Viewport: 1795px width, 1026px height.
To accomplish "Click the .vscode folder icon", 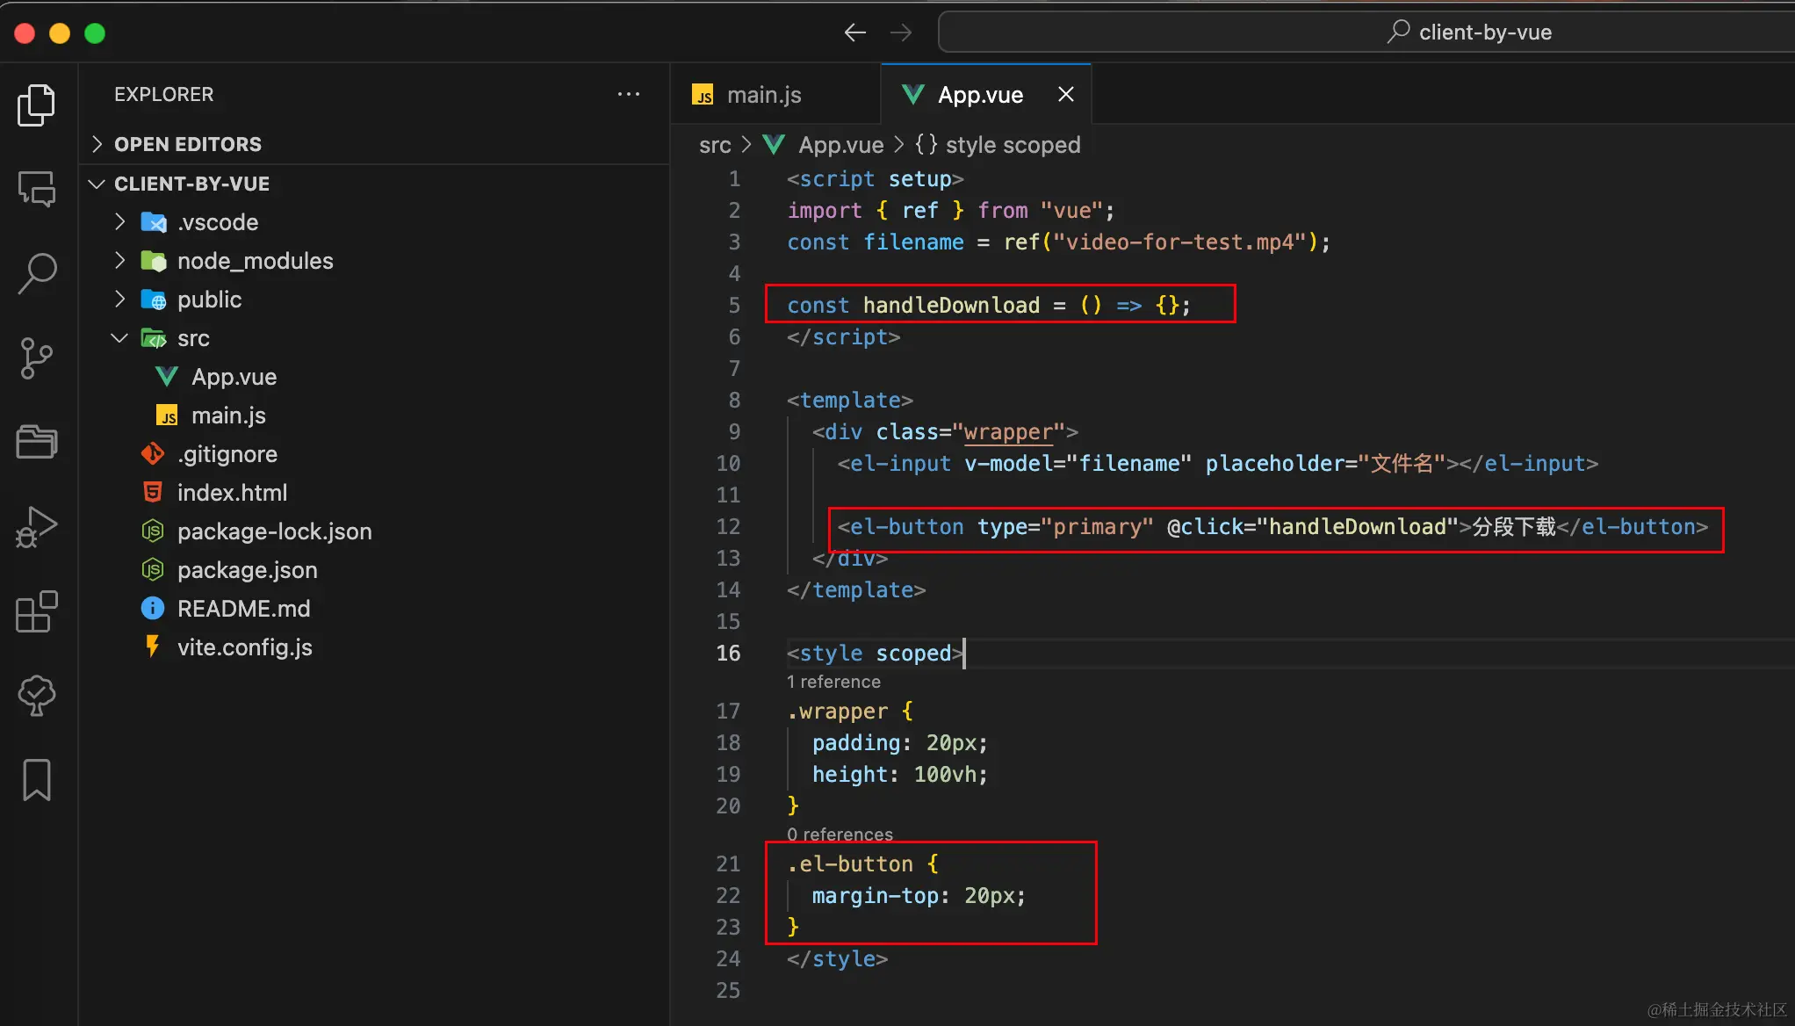I will (x=154, y=222).
